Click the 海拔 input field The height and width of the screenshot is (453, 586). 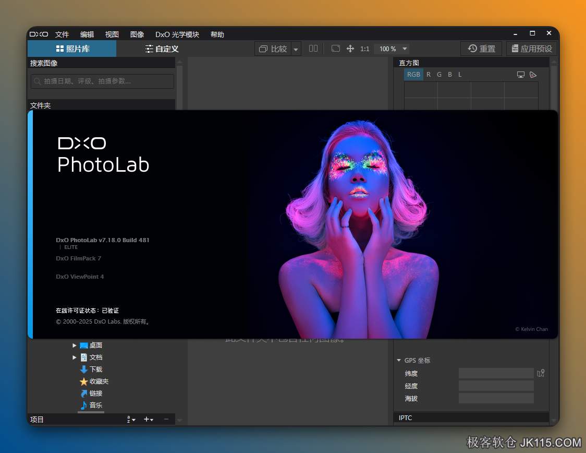496,398
